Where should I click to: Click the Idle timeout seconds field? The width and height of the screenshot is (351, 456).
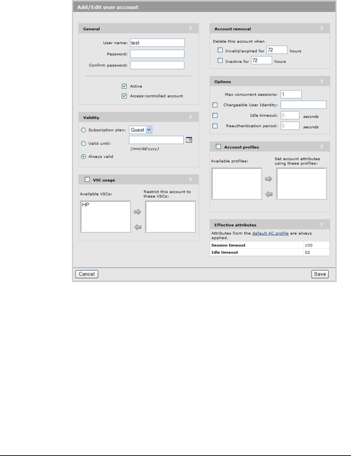click(290, 115)
